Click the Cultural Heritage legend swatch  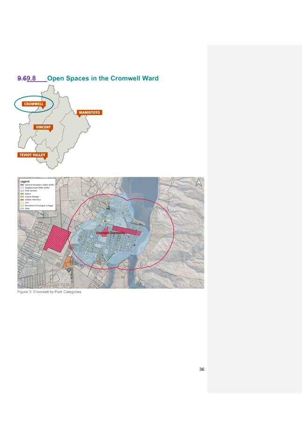click(22, 196)
